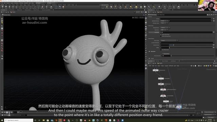Open network editor View menu
Image resolution: width=217 pixels, height=122 pixels.
coord(159,66)
